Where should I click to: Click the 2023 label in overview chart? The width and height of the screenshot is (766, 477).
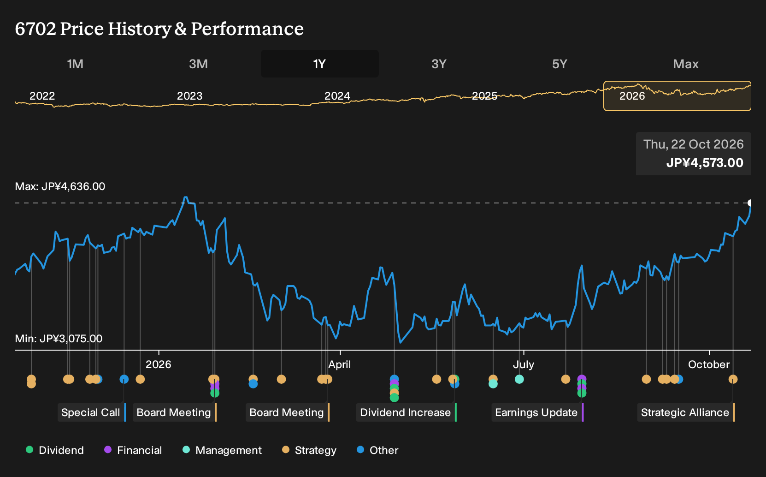(x=189, y=96)
